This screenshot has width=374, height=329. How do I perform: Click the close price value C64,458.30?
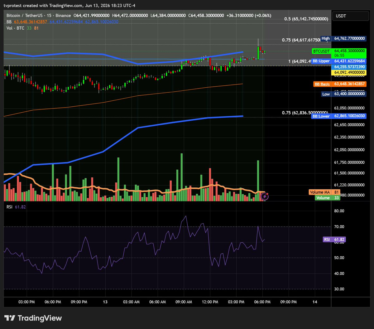(206, 15)
